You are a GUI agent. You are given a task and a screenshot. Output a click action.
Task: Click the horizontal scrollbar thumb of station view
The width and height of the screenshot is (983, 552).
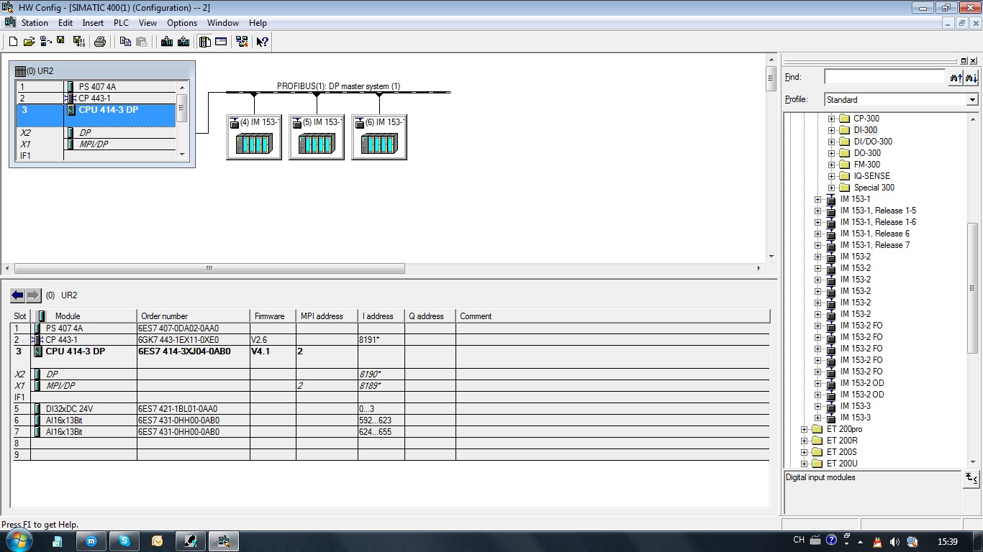pos(209,268)
